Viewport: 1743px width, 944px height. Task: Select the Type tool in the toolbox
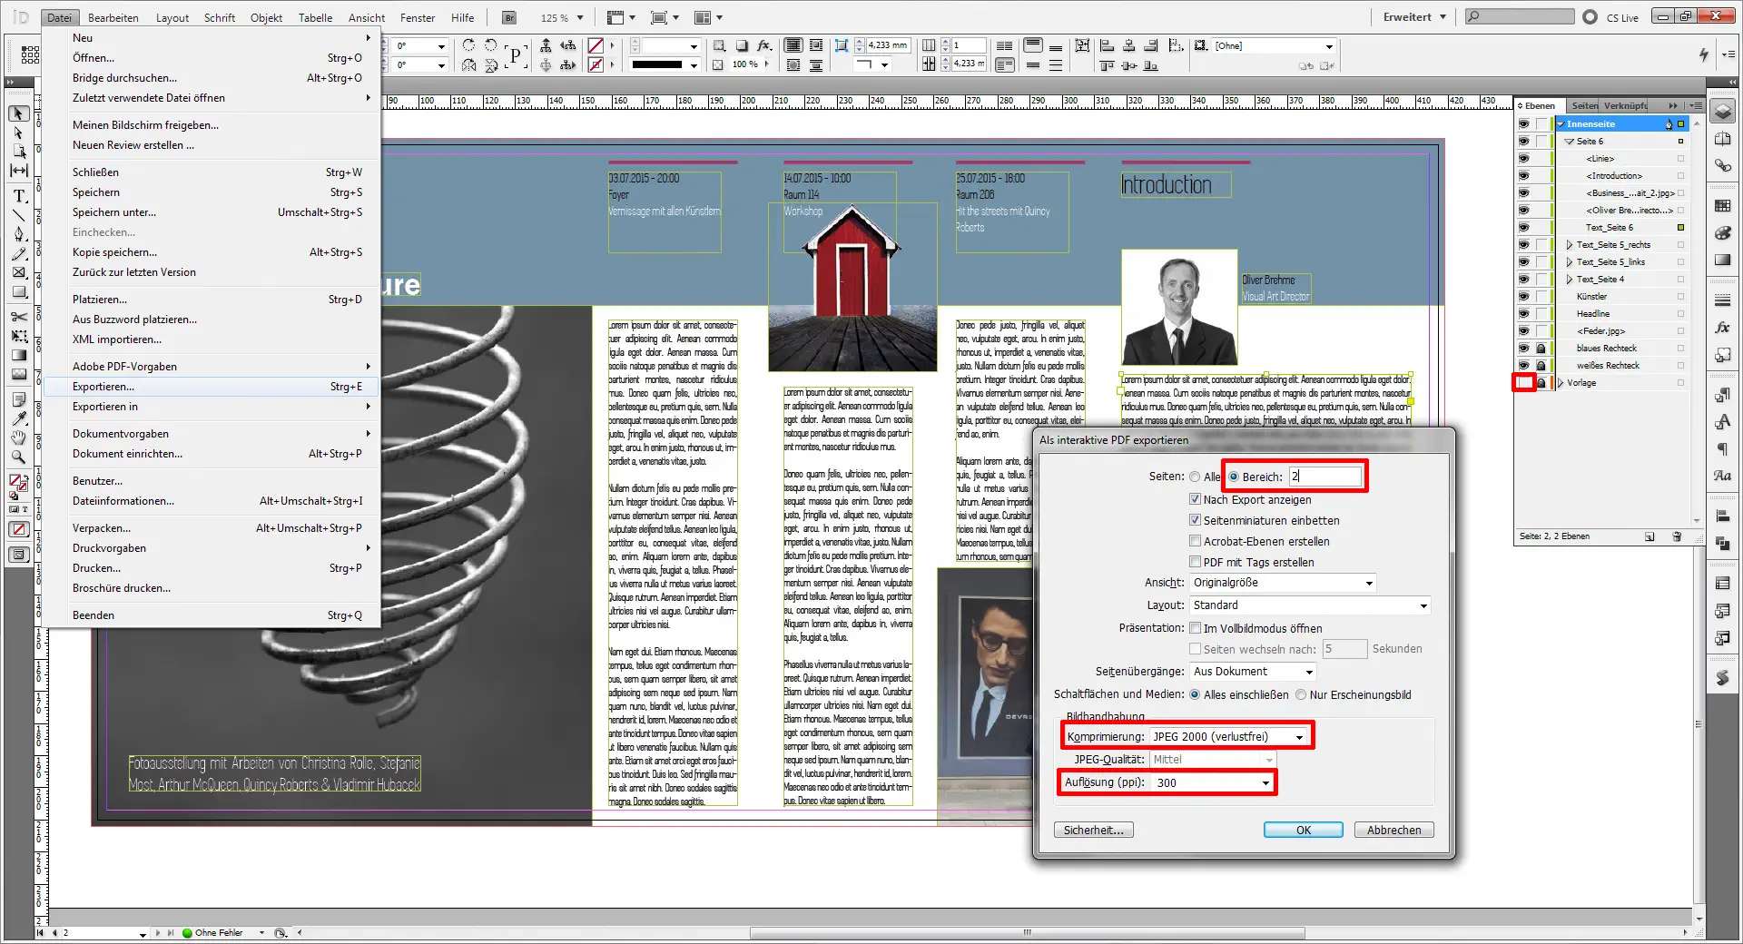click(19, 196)
